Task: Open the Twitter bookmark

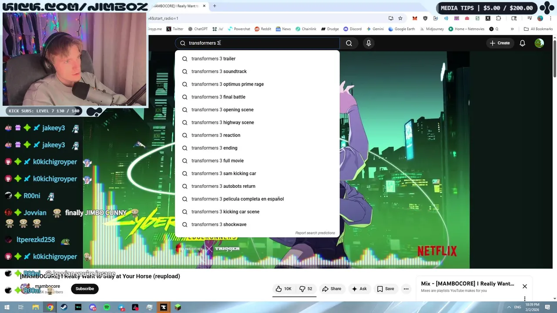Action: pyautogui.click(x=174, y=29)
